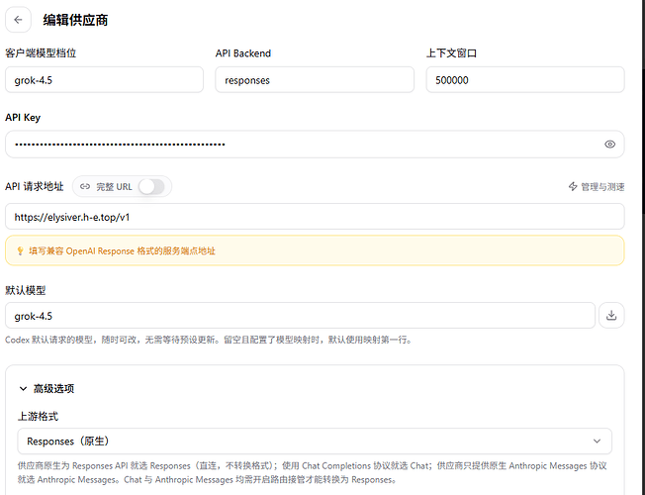Click the API Backend responses field
645x495 pixels.
[315, 80]
